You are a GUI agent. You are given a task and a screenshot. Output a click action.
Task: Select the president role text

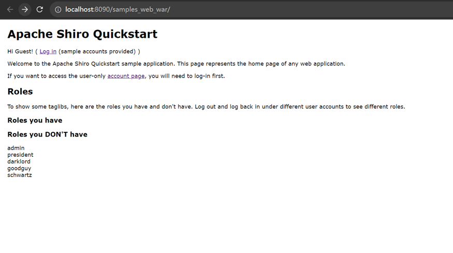tap(20, 155)
